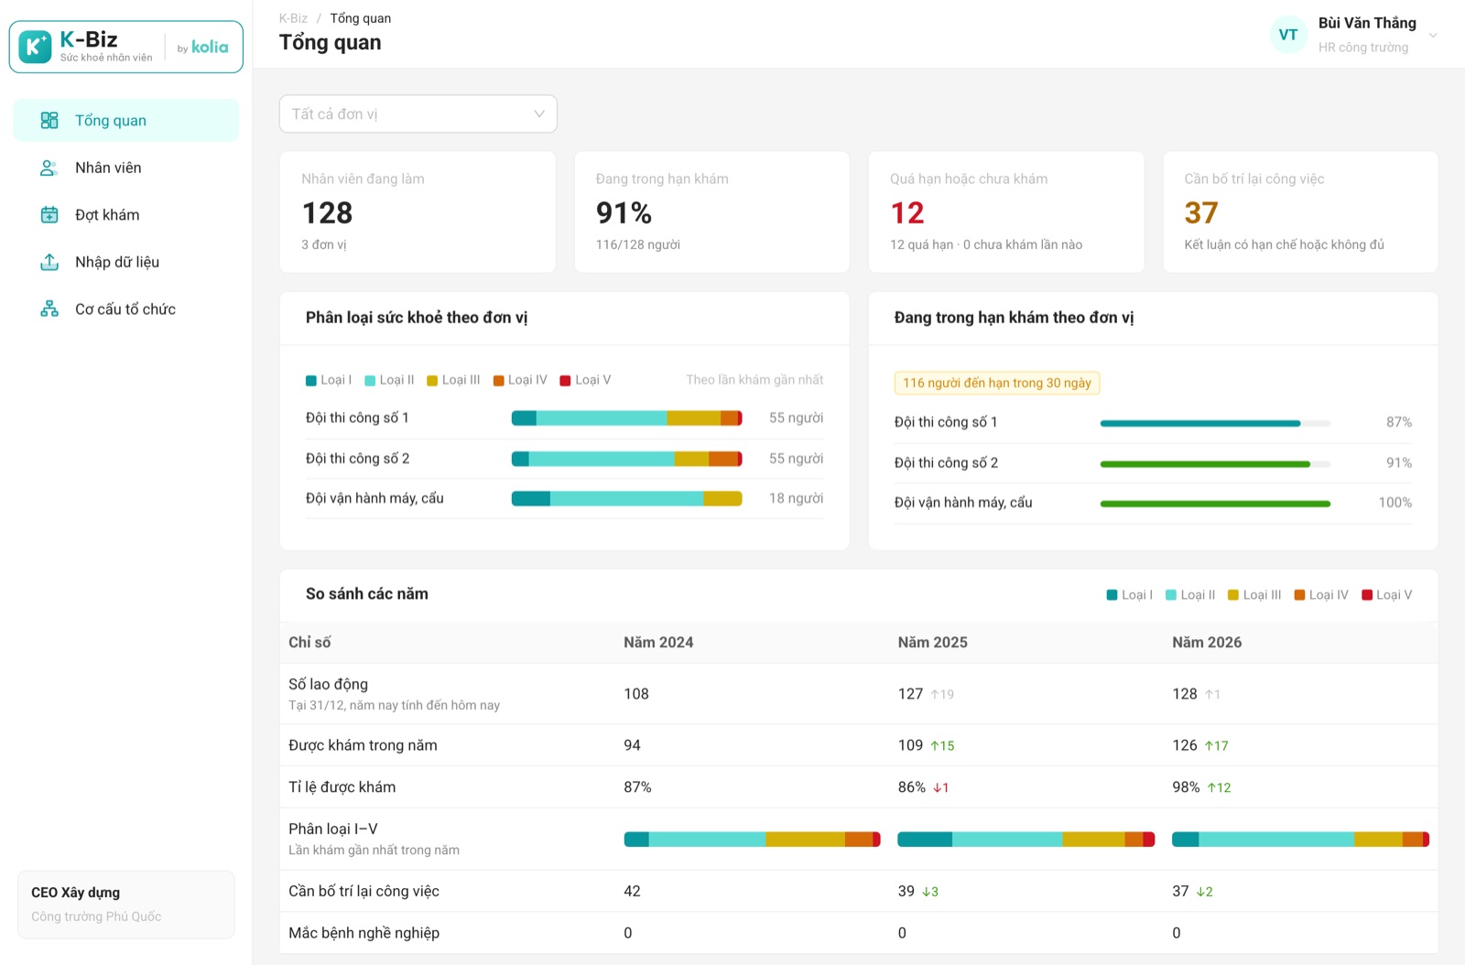The image size is (1465, 965).
Task: Click the Đợt khám calendar icon
Action: (x=49, y=215)
